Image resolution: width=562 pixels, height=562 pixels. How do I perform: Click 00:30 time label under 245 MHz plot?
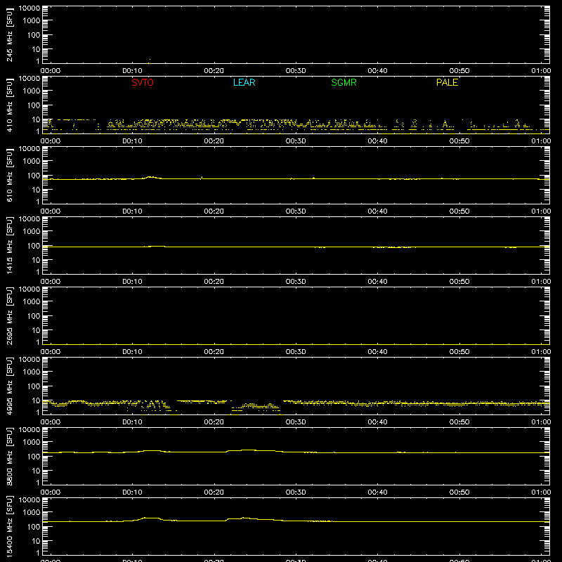(x=296, y=71)
